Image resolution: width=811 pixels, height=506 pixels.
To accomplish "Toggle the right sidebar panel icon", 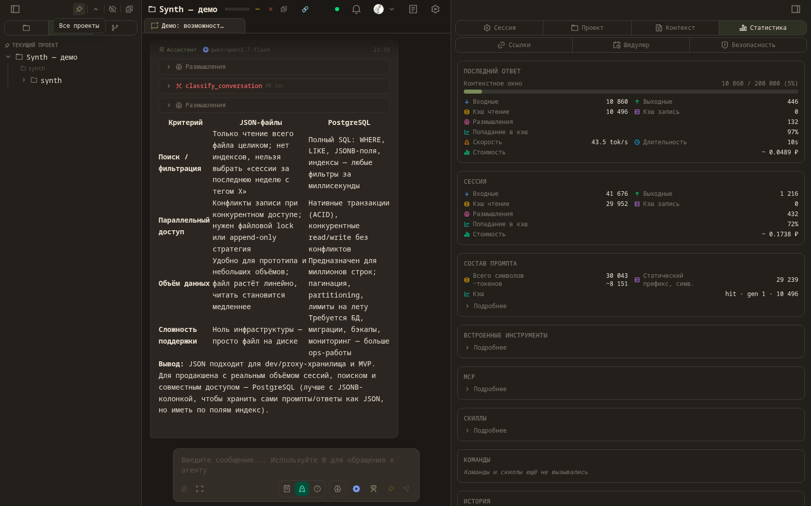I will (796, 9).
